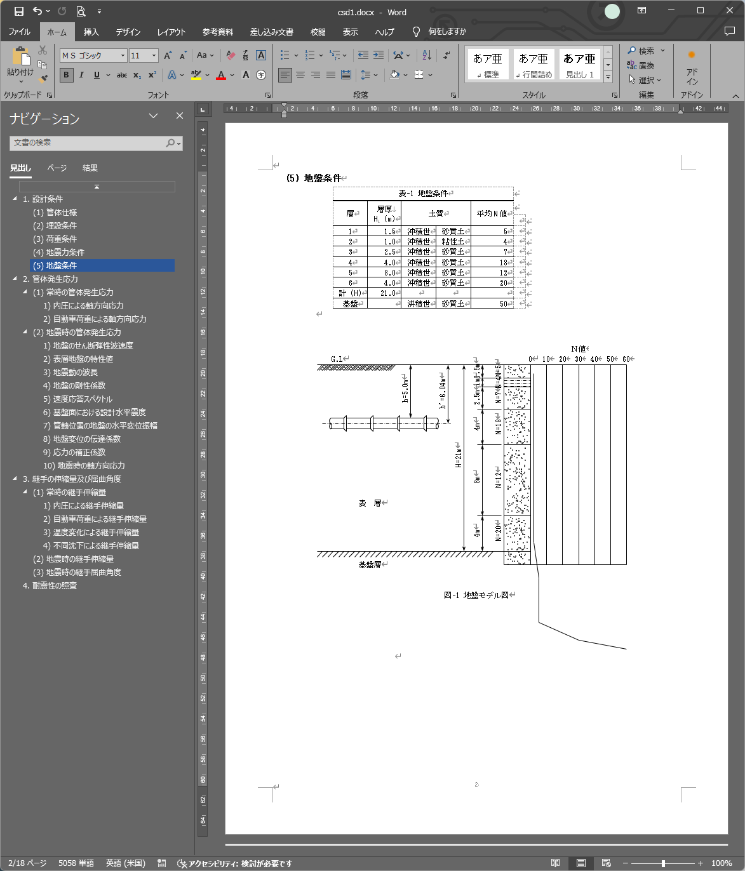The width and height of the screenshot is (745, 871).
Task: Click the Format Painter brush icon
Action: 43,79
